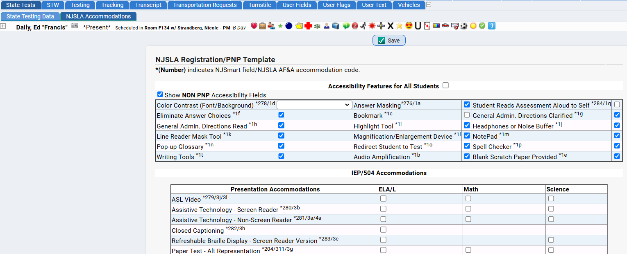Screen dimensions: 627x254
Task: Uncheck Show NON PNP Accessibility Fields
Action: (x=160, y=94)
